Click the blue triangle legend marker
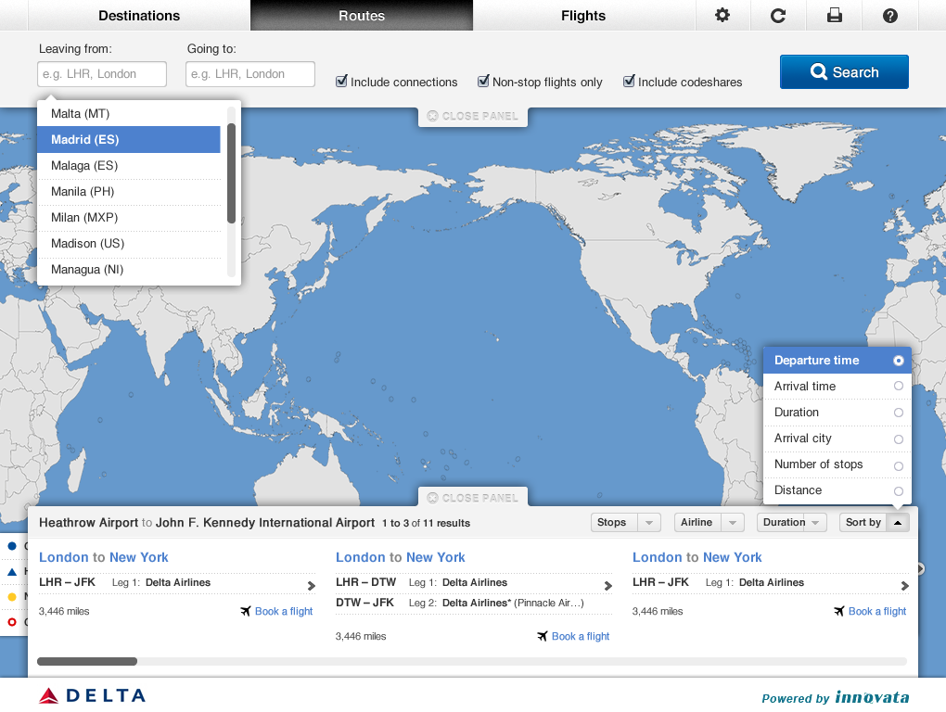 (12, 571)
